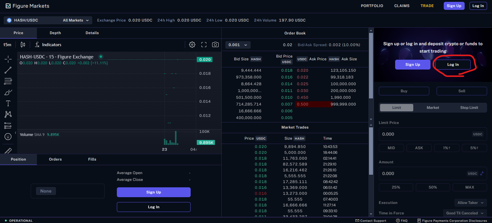
Task: Select the text annotation tool
Action: (8, 103)
